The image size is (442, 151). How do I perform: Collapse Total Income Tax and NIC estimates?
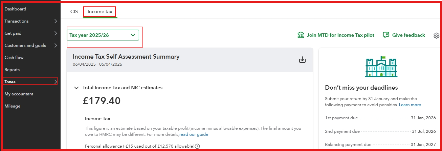[76, 88]
